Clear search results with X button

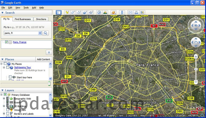pyautogui.click(x=49, y=52)
